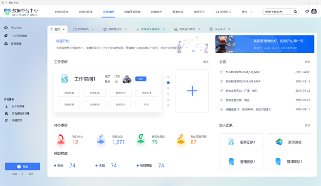Click 更多 link beside 公告 heading
321x186 pixels.
(307, 62)
